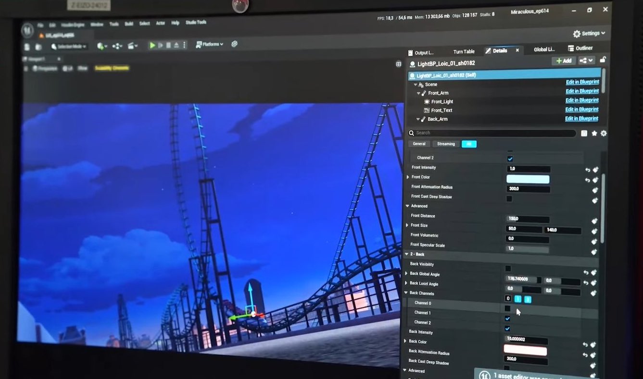Open the Back Color swatch picker
The image size is (643, 379).
pos(525,350)
